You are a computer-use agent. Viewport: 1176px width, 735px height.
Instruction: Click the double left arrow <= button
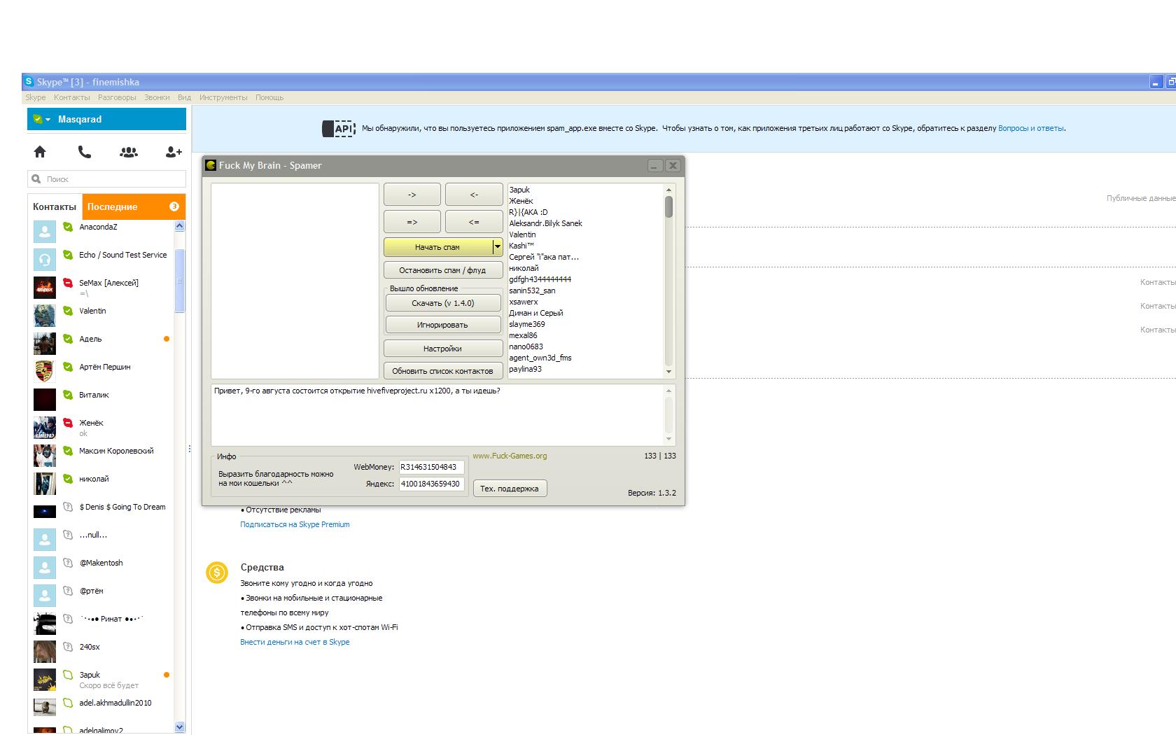(474, 222)
